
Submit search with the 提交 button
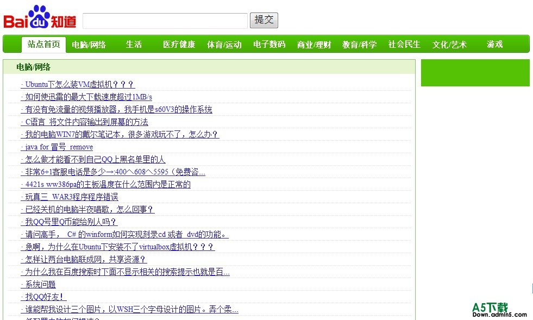[x=264, y=20]
